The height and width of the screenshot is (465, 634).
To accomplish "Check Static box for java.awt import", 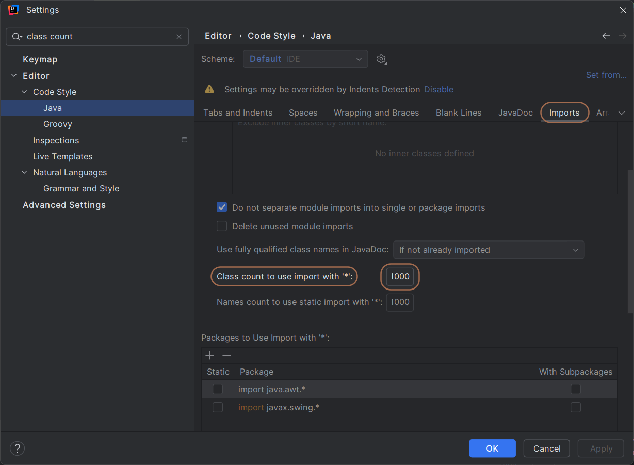I will (218, 389).
